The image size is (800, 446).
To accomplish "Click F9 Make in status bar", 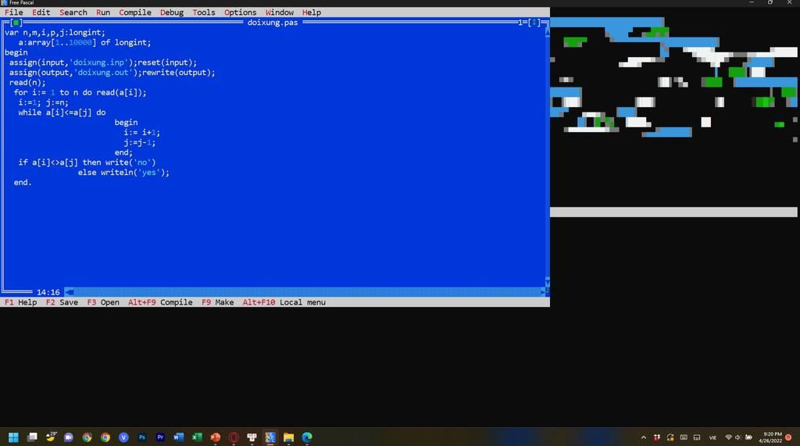I will tap(218, 302).
